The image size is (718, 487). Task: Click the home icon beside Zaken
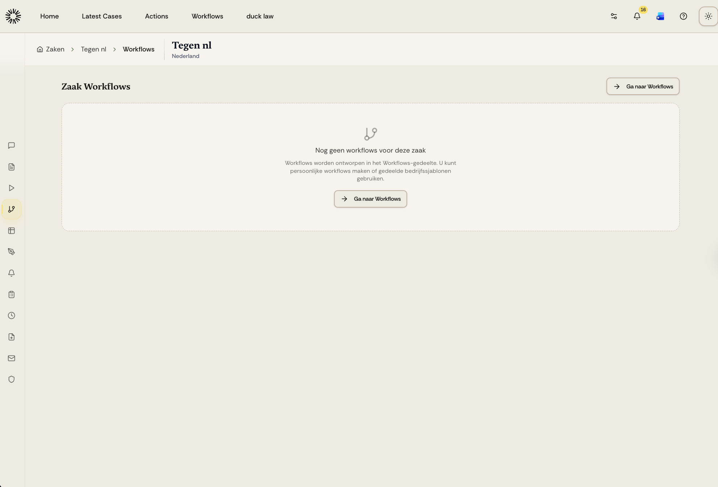(x=40, y=49)
